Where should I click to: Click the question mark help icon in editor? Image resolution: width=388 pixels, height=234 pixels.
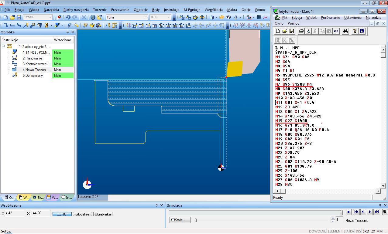(355, 31)
